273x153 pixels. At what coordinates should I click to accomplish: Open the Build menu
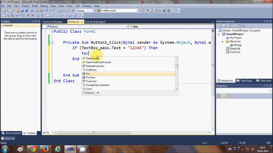point(35,6)
